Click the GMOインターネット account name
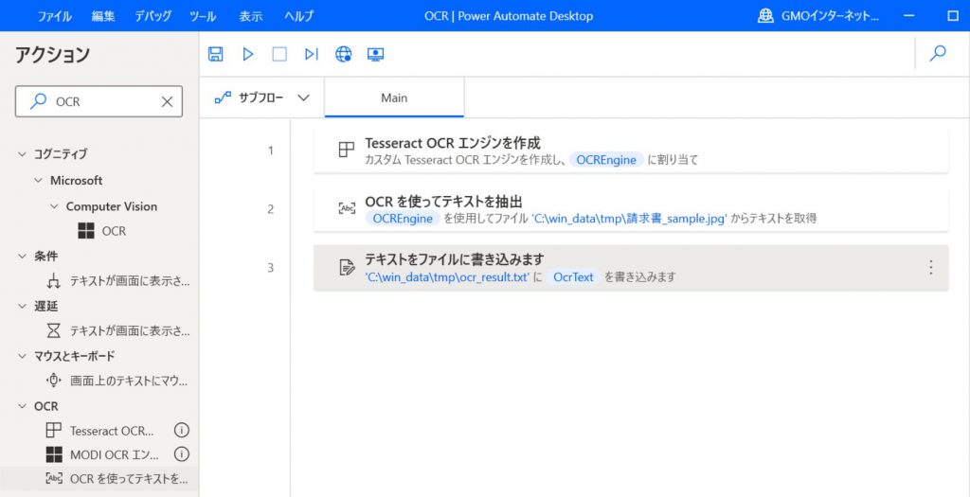Viewport: 970px width, 497px height. point(830,17)
